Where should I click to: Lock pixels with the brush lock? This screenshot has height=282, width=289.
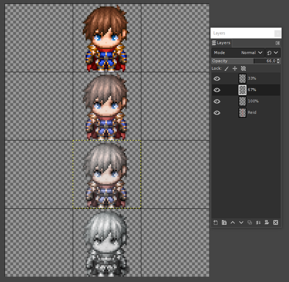point(227,68)
